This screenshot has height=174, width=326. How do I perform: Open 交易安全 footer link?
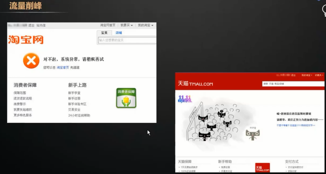pyautogui.click(x=74, y=110)
